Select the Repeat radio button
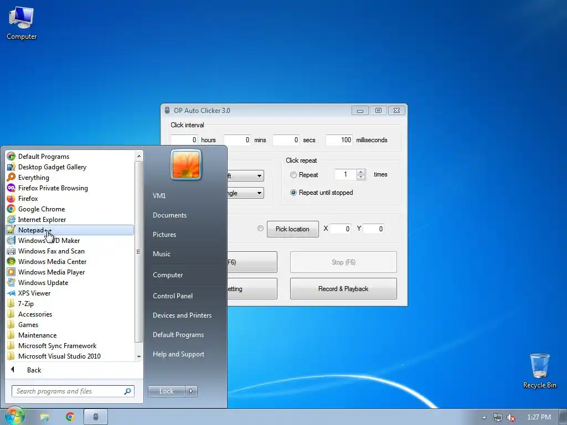 pos(293,175)
